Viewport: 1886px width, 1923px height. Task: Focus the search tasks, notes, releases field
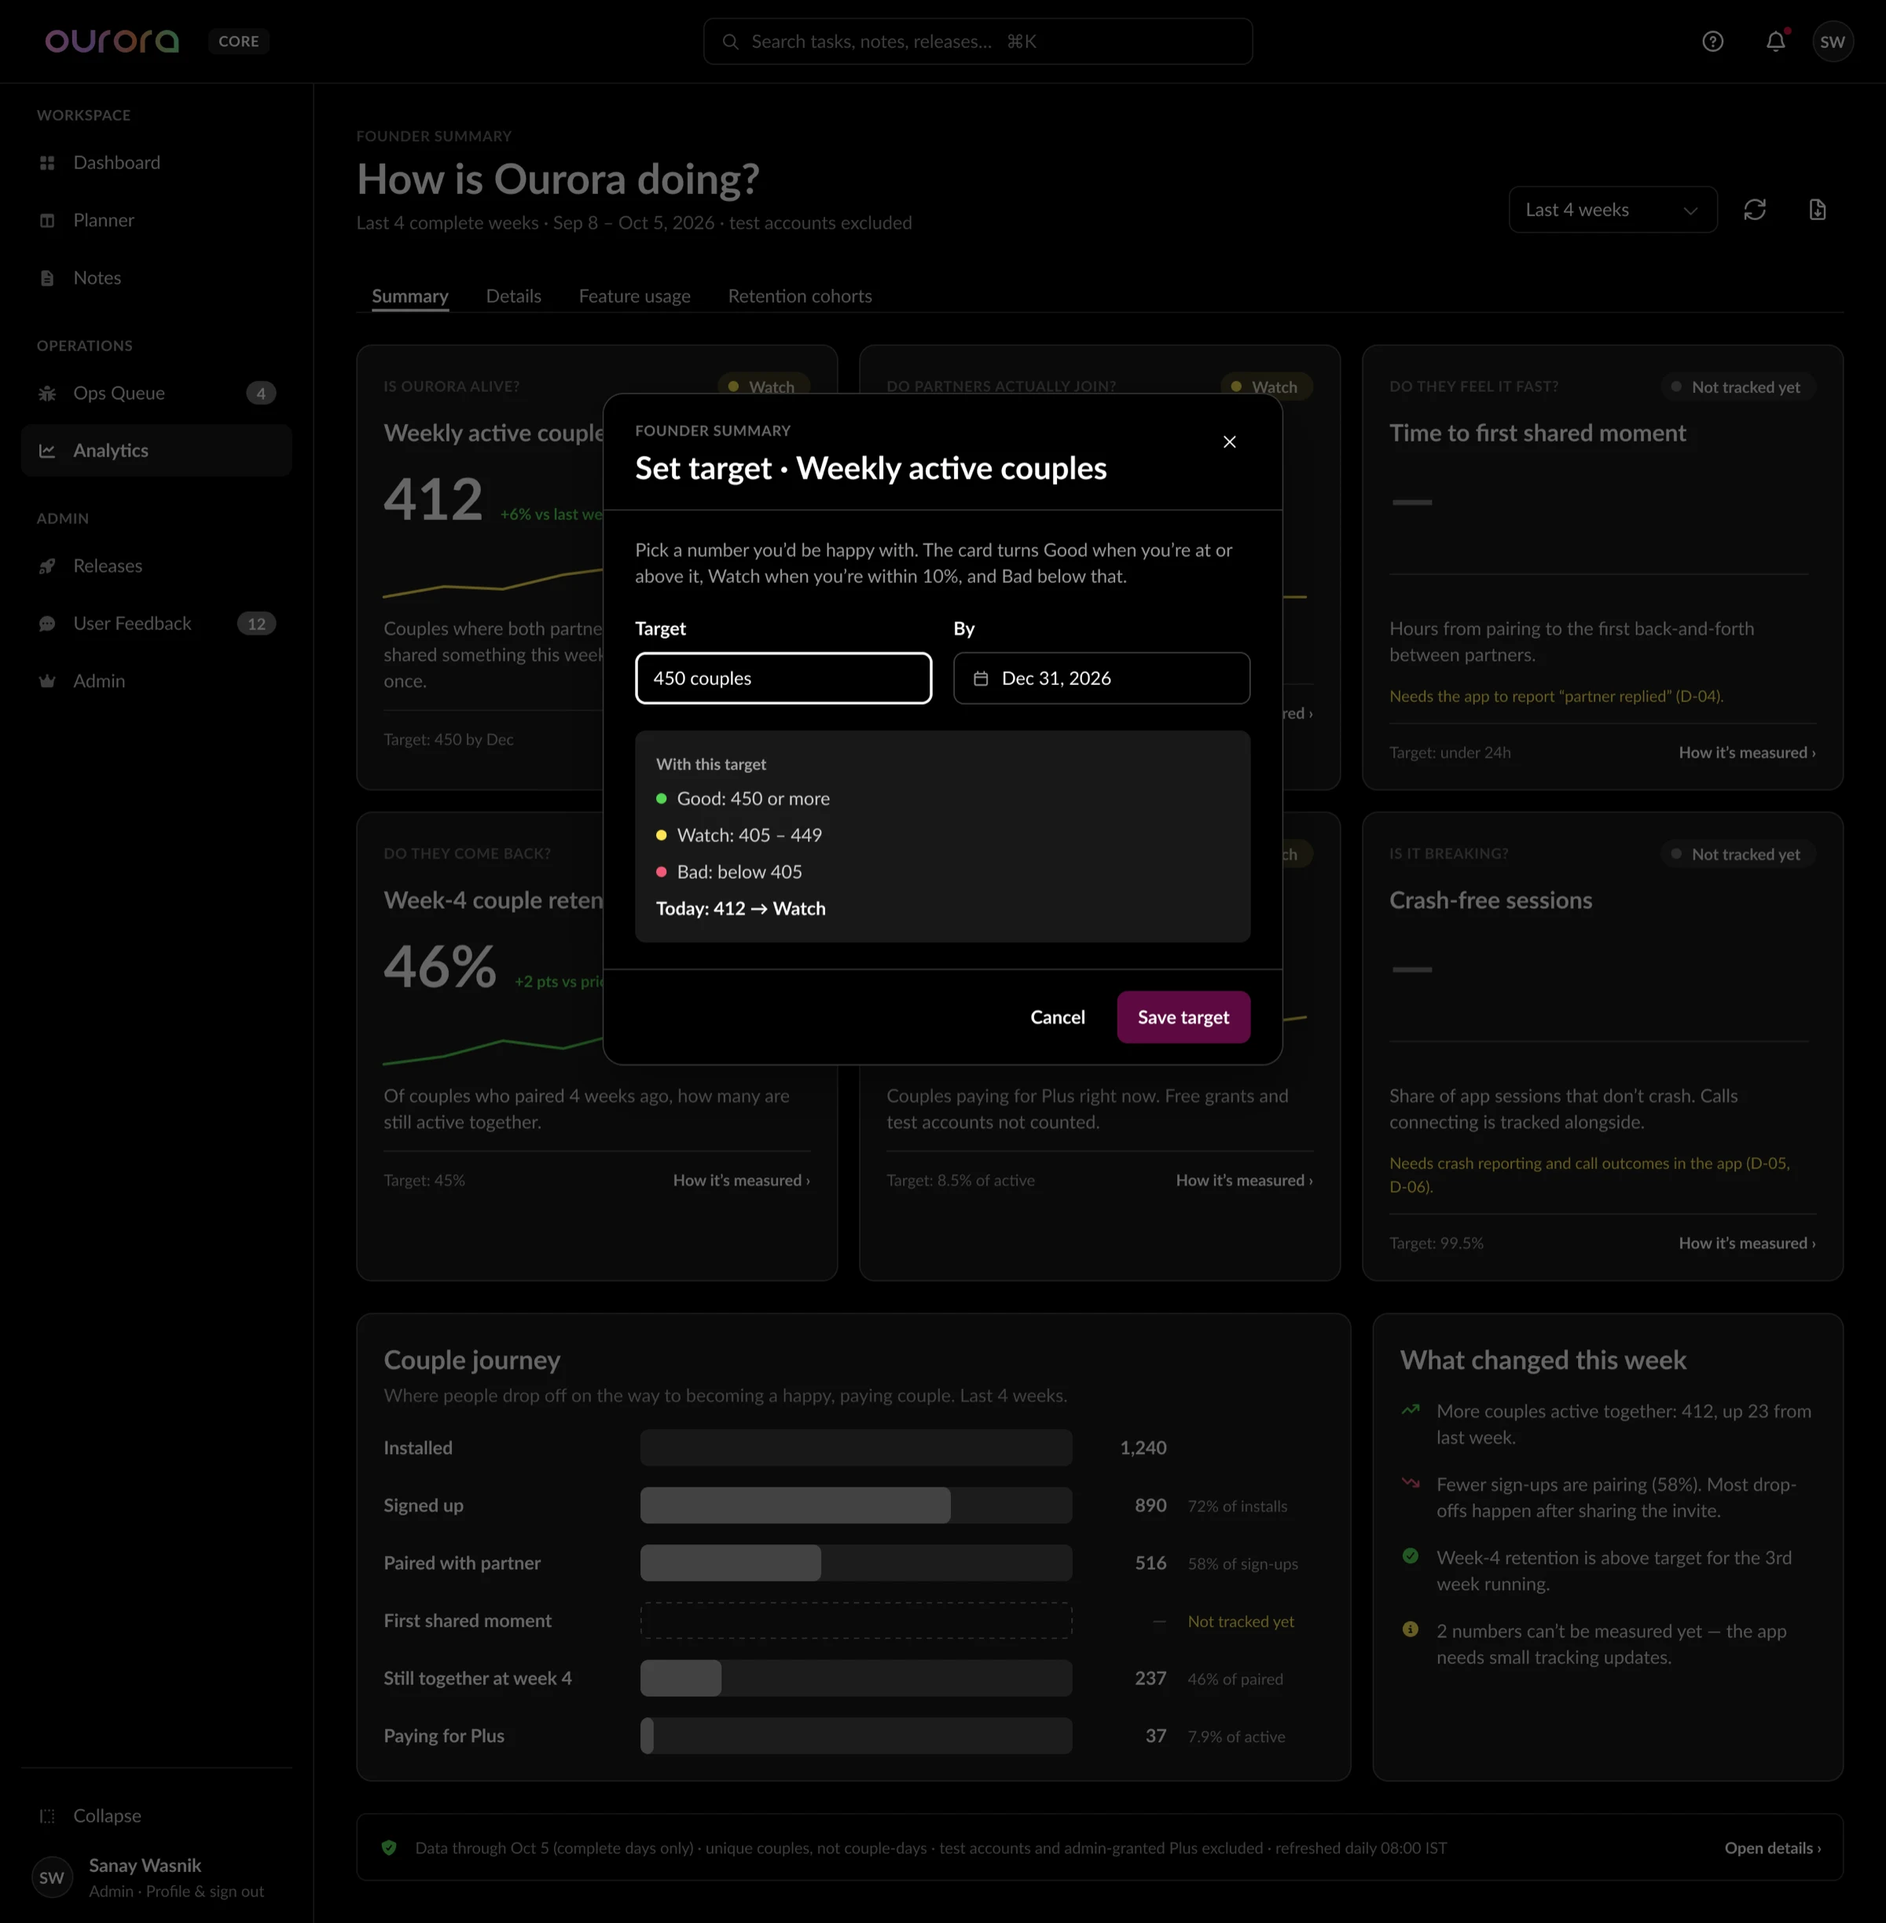[x=978, y=42]
